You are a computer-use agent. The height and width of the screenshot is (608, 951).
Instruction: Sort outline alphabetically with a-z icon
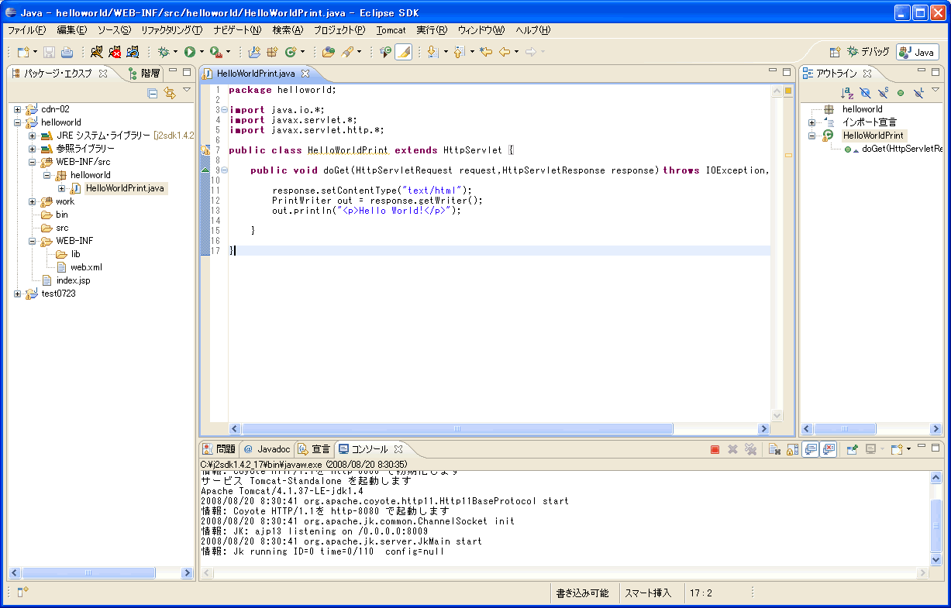point(847,93)
